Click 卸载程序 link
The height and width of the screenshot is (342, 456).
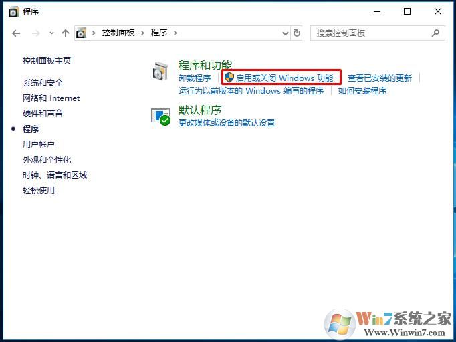coord(195,78)
